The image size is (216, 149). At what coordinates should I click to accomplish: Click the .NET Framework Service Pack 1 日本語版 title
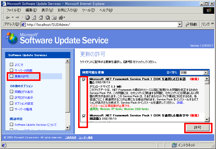138,81
